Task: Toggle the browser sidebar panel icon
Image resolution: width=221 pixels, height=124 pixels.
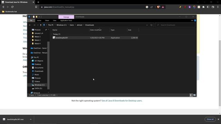Action: tap(208, 7)
